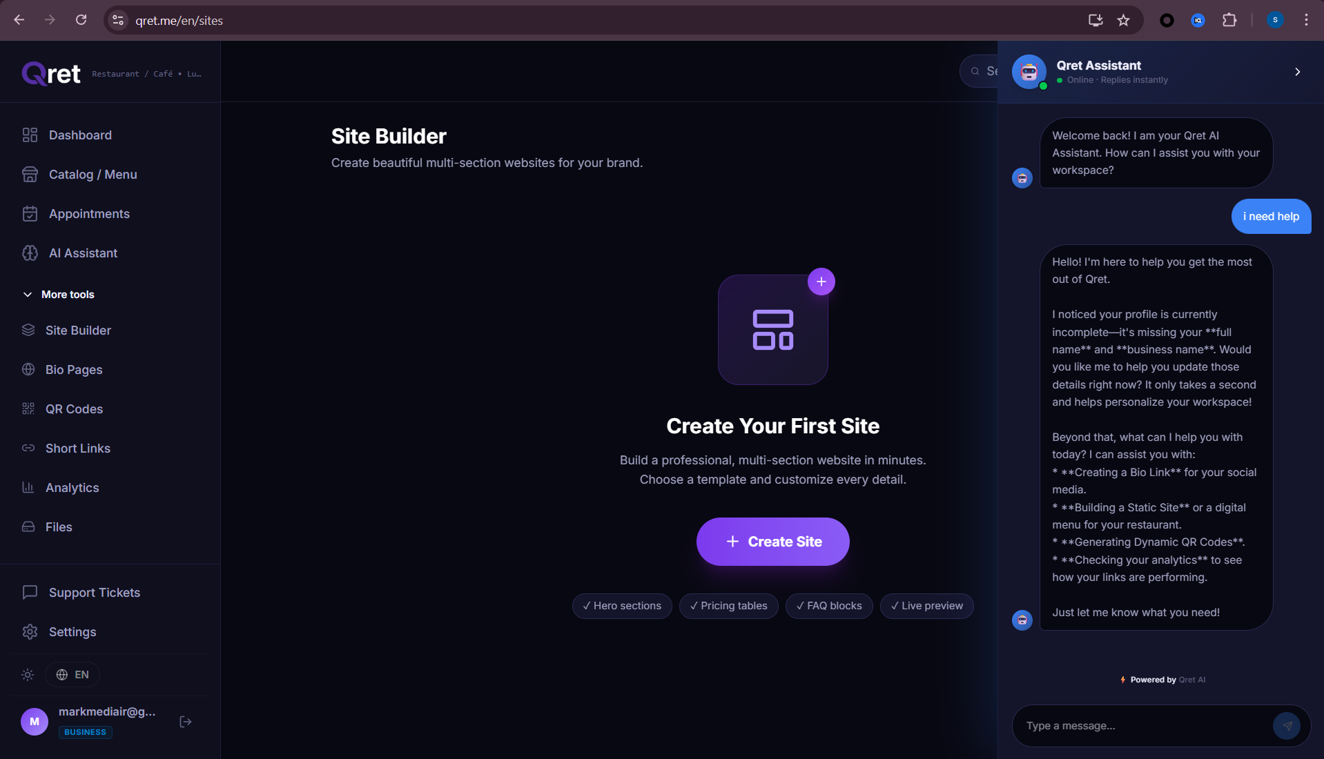1324x759 pixels.
Task: Click the Hero sections chip
Action: point(622,606)
